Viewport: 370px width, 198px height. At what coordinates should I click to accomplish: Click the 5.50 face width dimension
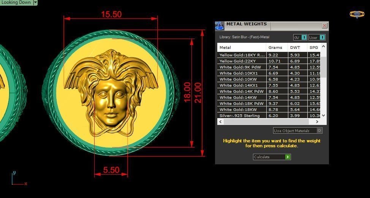pyautogui.click(x=111, y=170)
